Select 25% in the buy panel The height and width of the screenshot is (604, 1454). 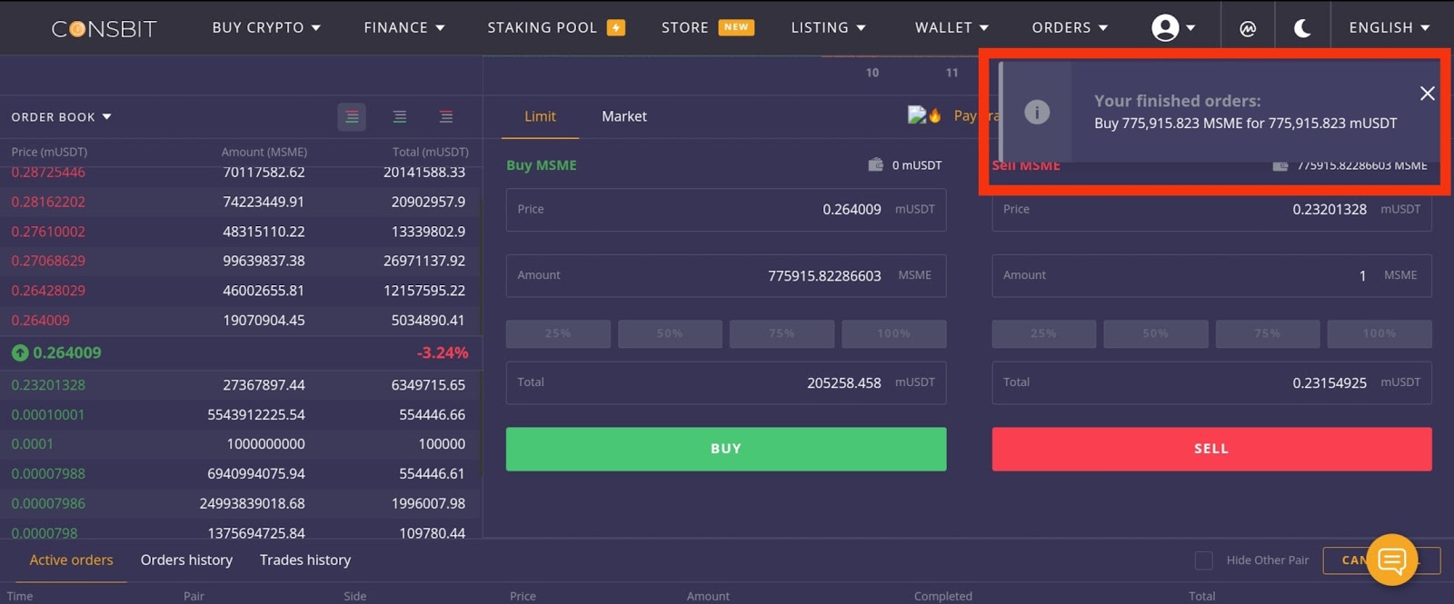pos(558,333)
